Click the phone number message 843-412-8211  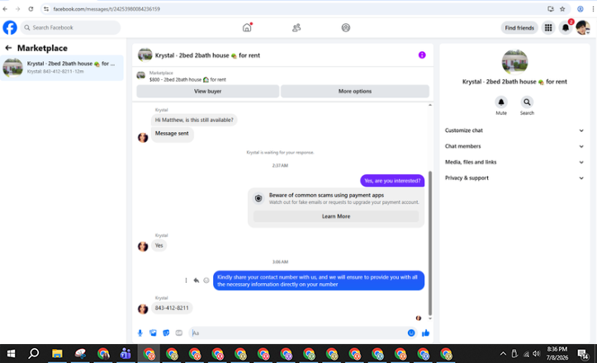point(172,308)
